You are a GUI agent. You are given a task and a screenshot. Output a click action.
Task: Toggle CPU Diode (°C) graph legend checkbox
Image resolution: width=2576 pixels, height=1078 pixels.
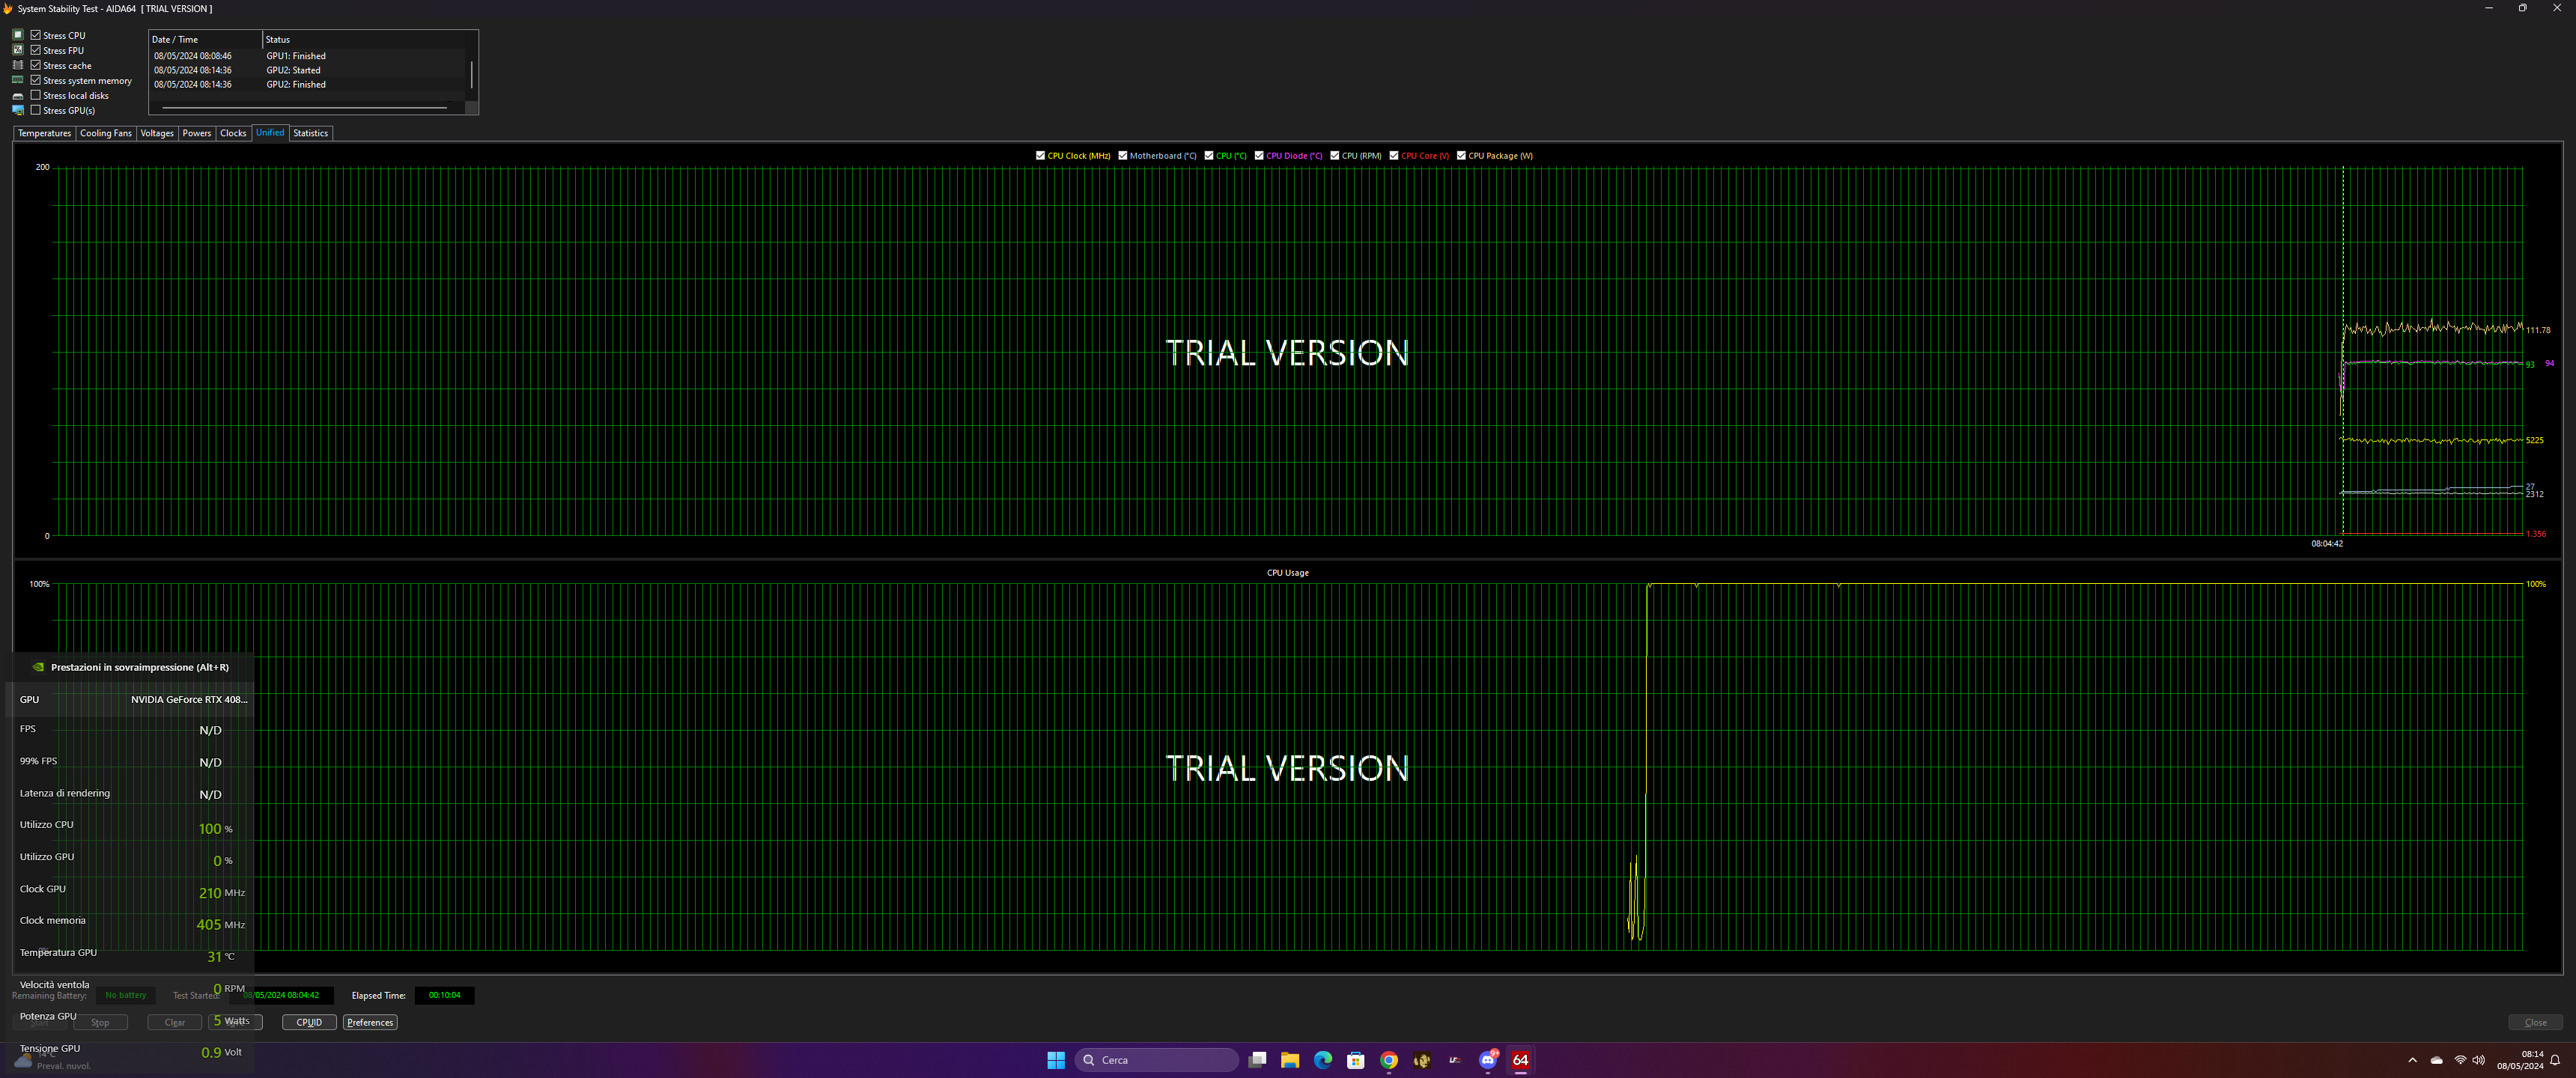[x=1259, y=156]
